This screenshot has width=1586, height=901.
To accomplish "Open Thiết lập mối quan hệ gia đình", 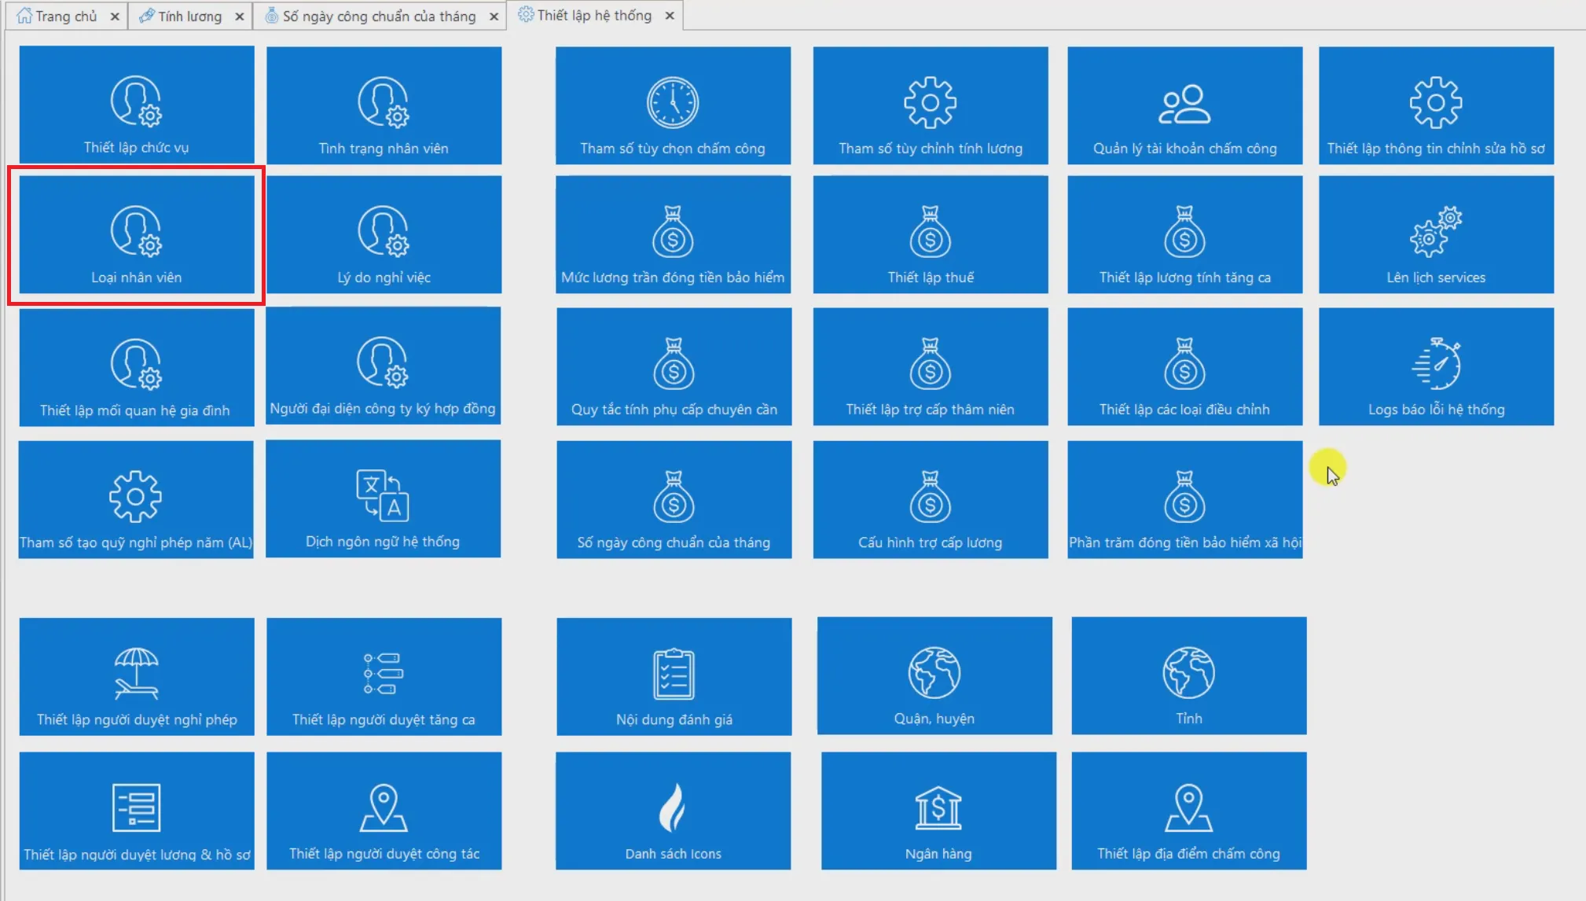I will pos(137,367).
